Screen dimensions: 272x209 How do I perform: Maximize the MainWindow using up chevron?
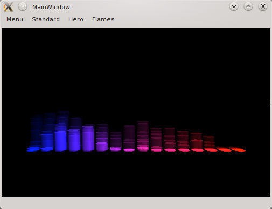coord(248,6)
